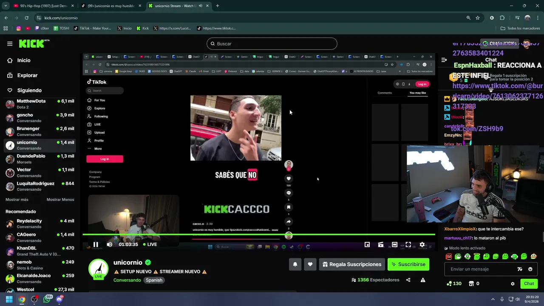The height and width of the screenshot is (306, 544).
Task: Click the Buscar search field
Action: tap(272, 44)
